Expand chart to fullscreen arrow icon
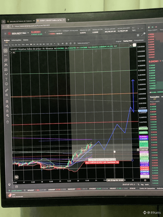This screenshot has width=163, height=217. tap(143, 34)
